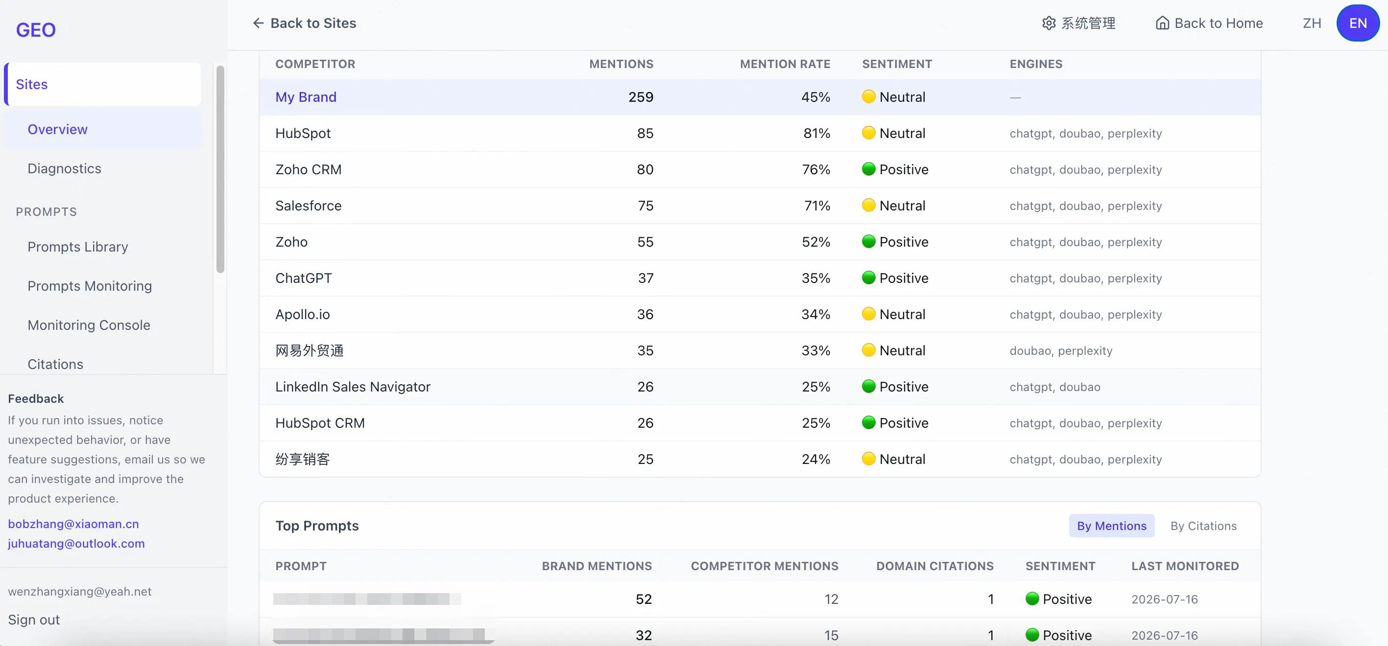Click the GEO logo
This screenshot has width=1388, height=646.
(x=36, y=29)
